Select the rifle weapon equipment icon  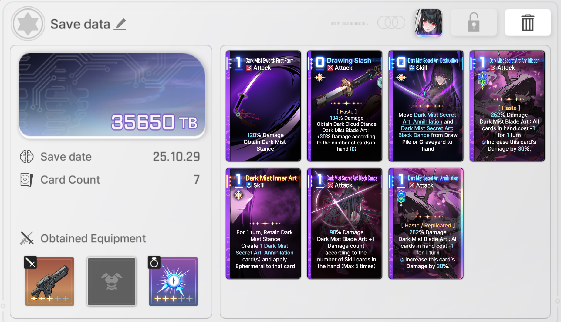50,281
